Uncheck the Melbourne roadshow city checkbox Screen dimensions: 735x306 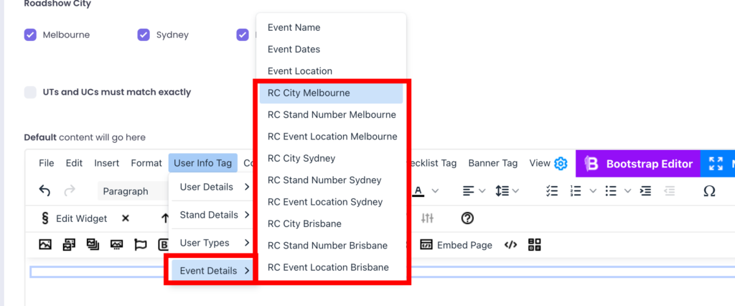pyautogui.click(x=30, y=34)
